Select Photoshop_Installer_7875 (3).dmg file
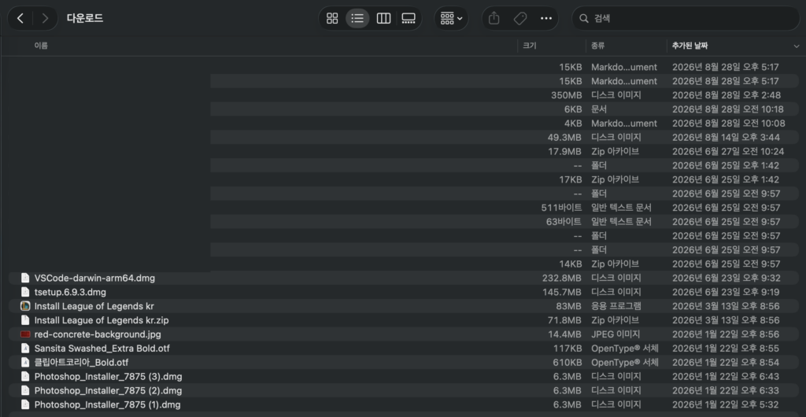The image size is (806, 417). click(108, 376)
